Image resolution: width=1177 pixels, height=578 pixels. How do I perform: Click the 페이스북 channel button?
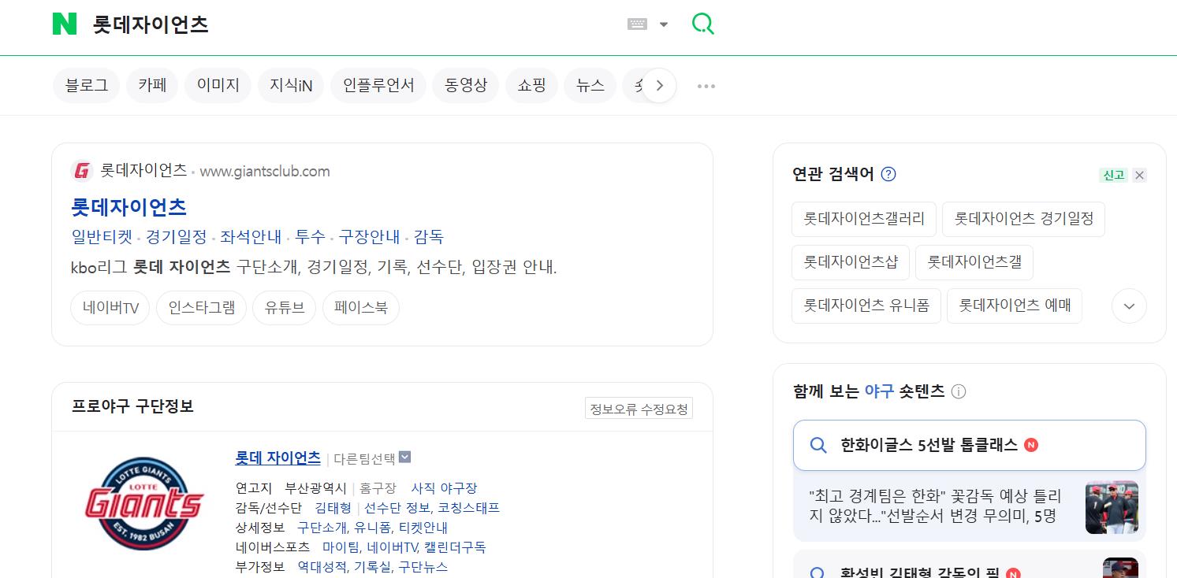(361, 308)
